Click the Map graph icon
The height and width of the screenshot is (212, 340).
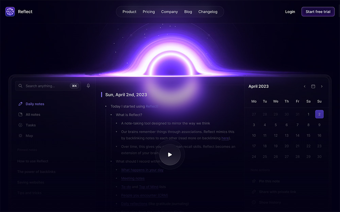pos(20,136)
